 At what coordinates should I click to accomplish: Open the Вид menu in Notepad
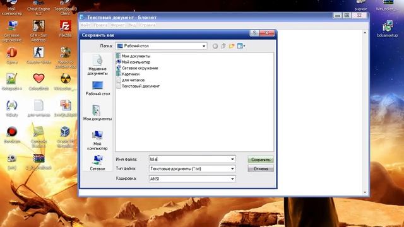pyautogui.click(x=132, y=25)
